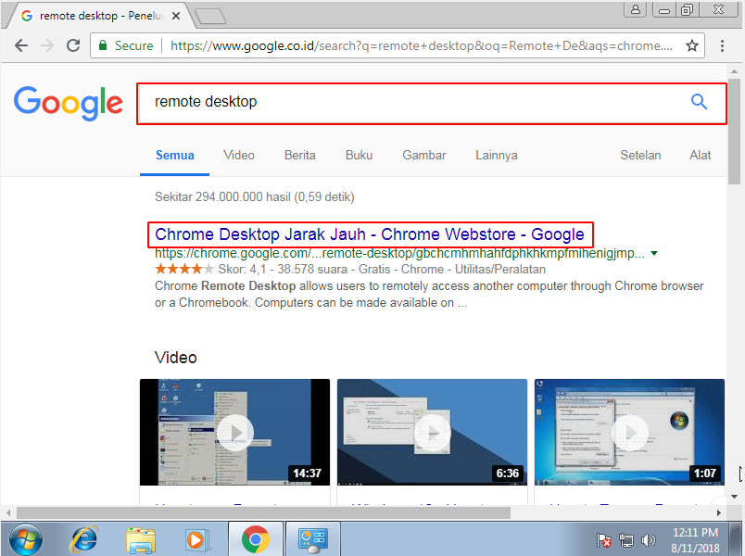
Task: Click the Chrome user profile icon
Action: 636,9
